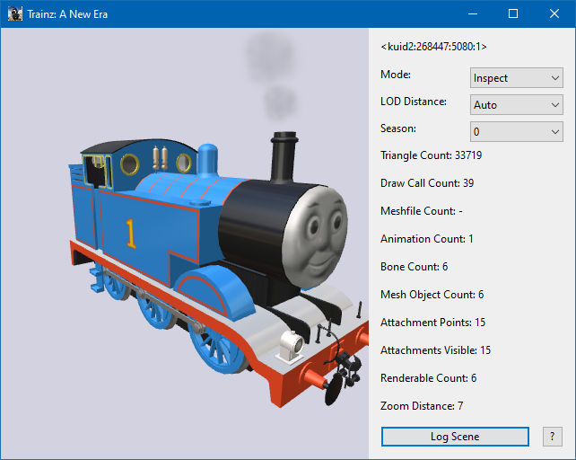Maximize the Trainz window
The image size is (576, 460).
[x=513, y=14]
